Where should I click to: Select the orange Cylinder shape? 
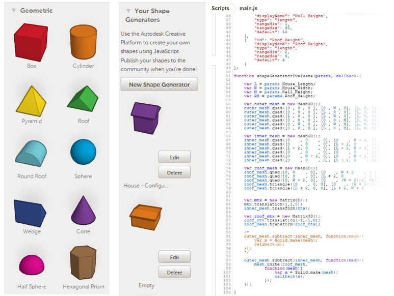click(83, 42)
